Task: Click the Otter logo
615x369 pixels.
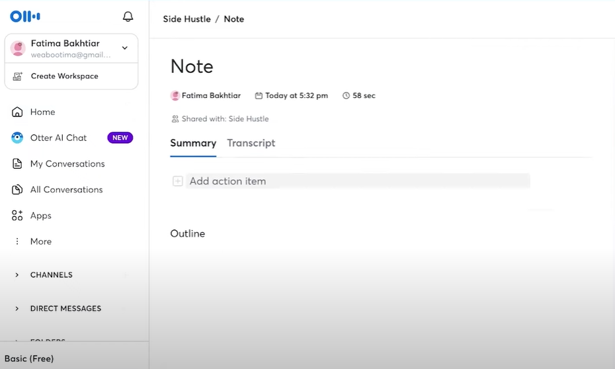Action: [24, 16]
